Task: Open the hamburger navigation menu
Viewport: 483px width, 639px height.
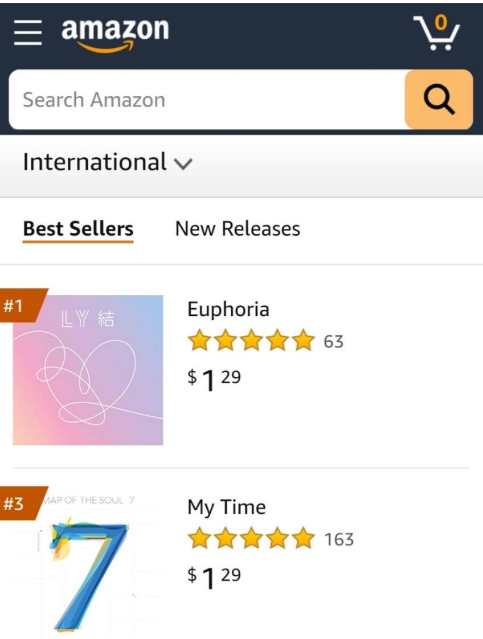Action: [x=28, y=34]
